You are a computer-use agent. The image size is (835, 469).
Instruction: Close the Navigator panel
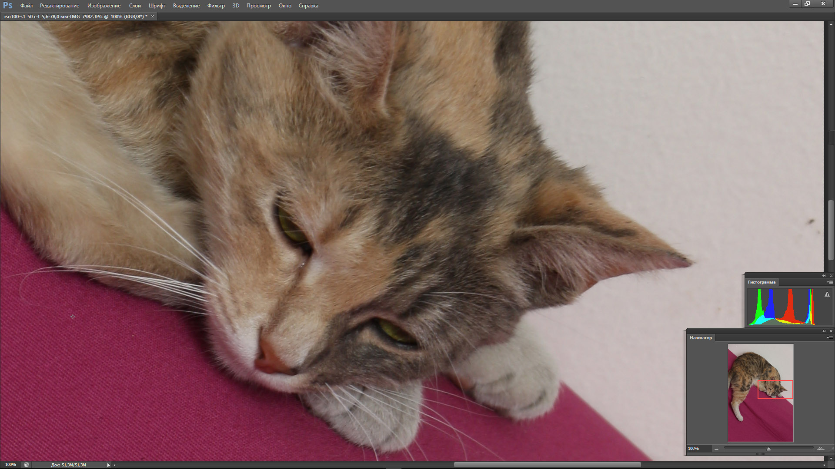point(831,331)
